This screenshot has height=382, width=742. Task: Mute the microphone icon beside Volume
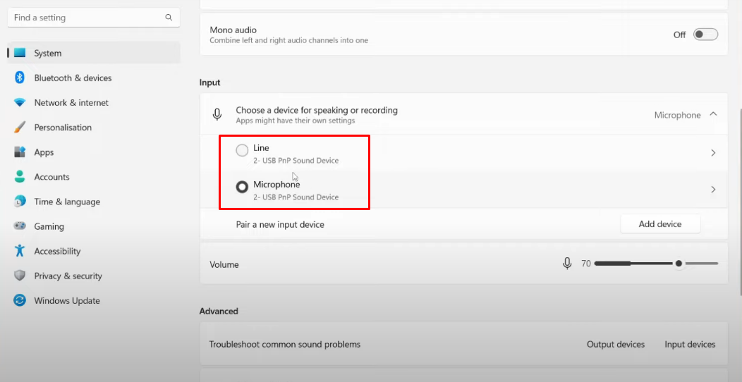coord(567,264)
